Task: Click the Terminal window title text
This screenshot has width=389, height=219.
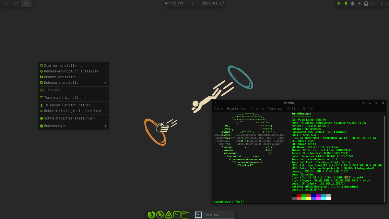Action: coord(289,103)
